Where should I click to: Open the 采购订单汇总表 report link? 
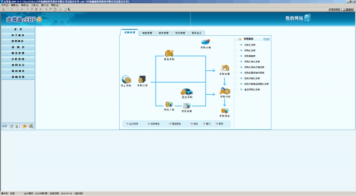(252, 61)
